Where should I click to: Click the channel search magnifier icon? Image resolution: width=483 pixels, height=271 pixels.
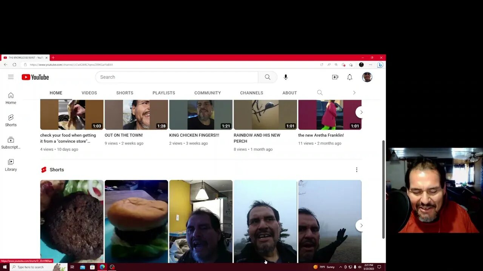point(320,93)
